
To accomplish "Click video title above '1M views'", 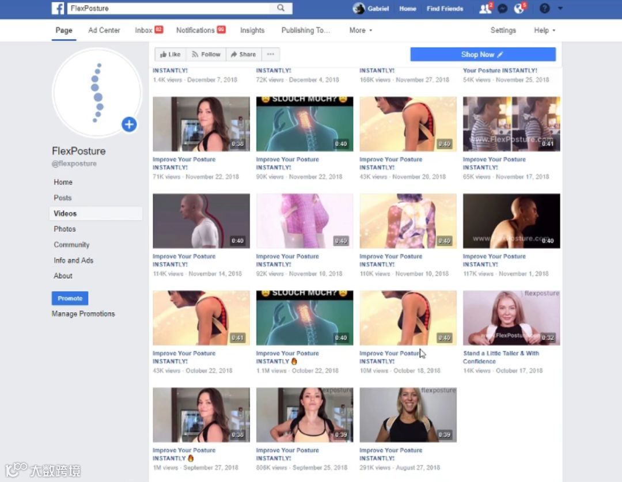I will point(184,454).
